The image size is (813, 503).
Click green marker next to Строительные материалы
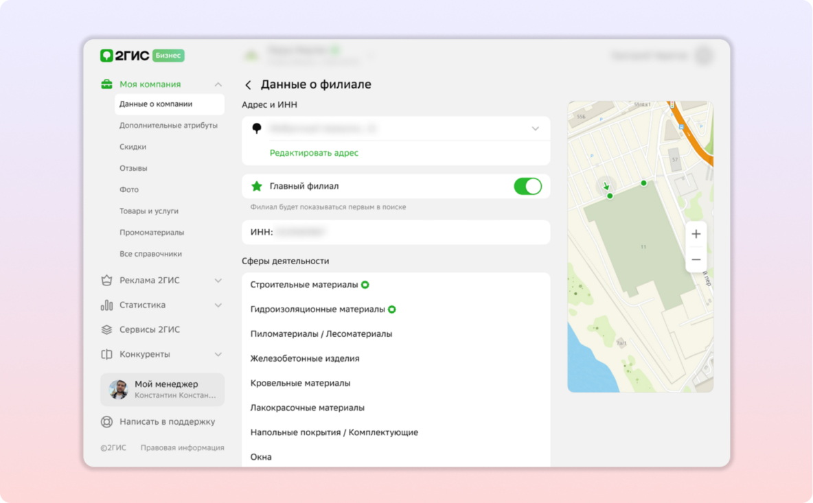pyautogui.click(x=365, y=285)
